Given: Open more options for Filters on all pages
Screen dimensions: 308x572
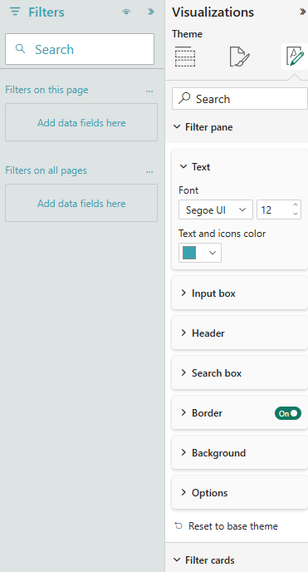Looking at the screenshot, I should tap(149, 171).
